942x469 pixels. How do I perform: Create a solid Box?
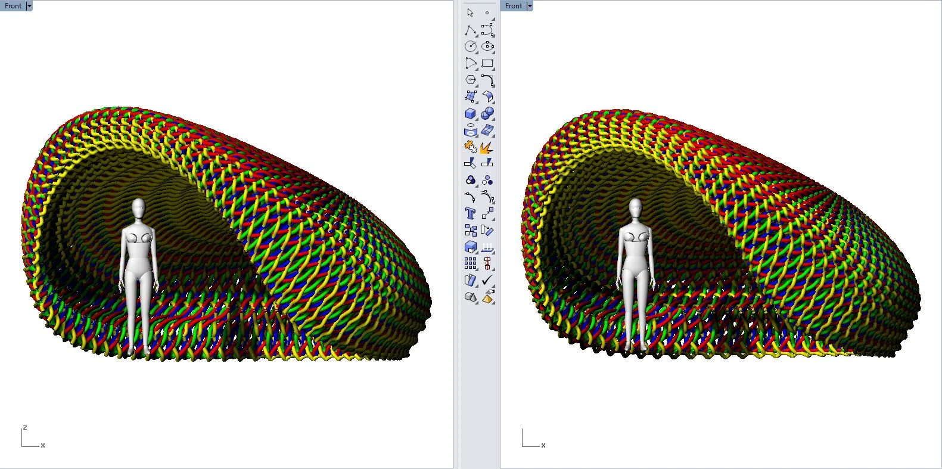tap(470, 113)
